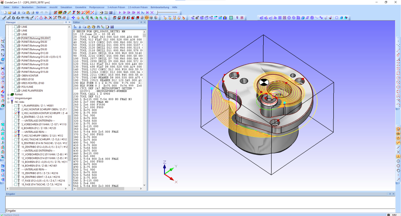Select the highlighted orange isometric cube view
This screenshot has width=401, height=216.
(147, 17)
